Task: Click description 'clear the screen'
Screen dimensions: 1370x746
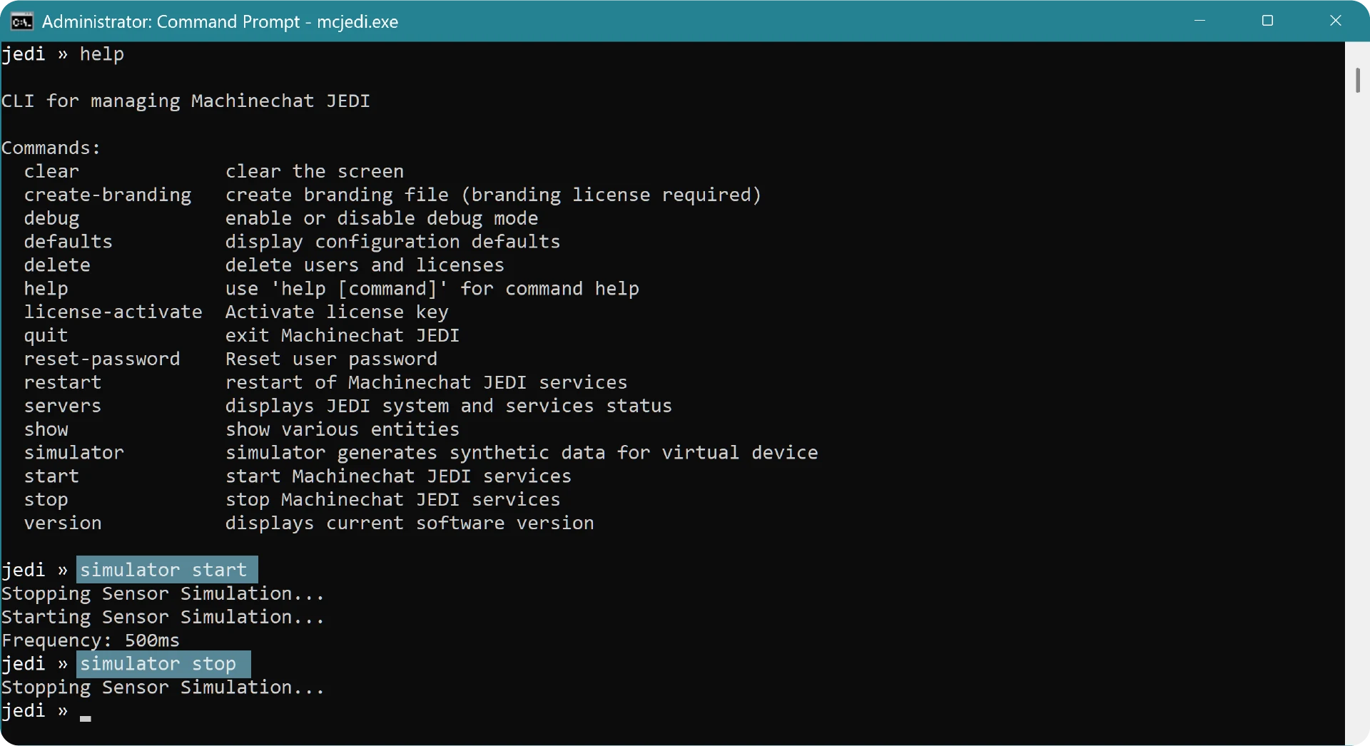Action: (x=315, y=172)
